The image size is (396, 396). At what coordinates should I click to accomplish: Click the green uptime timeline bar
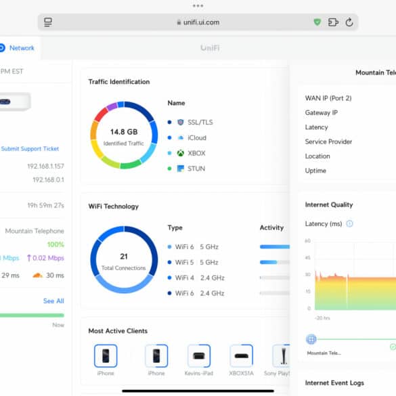click(x=32, y=315)
